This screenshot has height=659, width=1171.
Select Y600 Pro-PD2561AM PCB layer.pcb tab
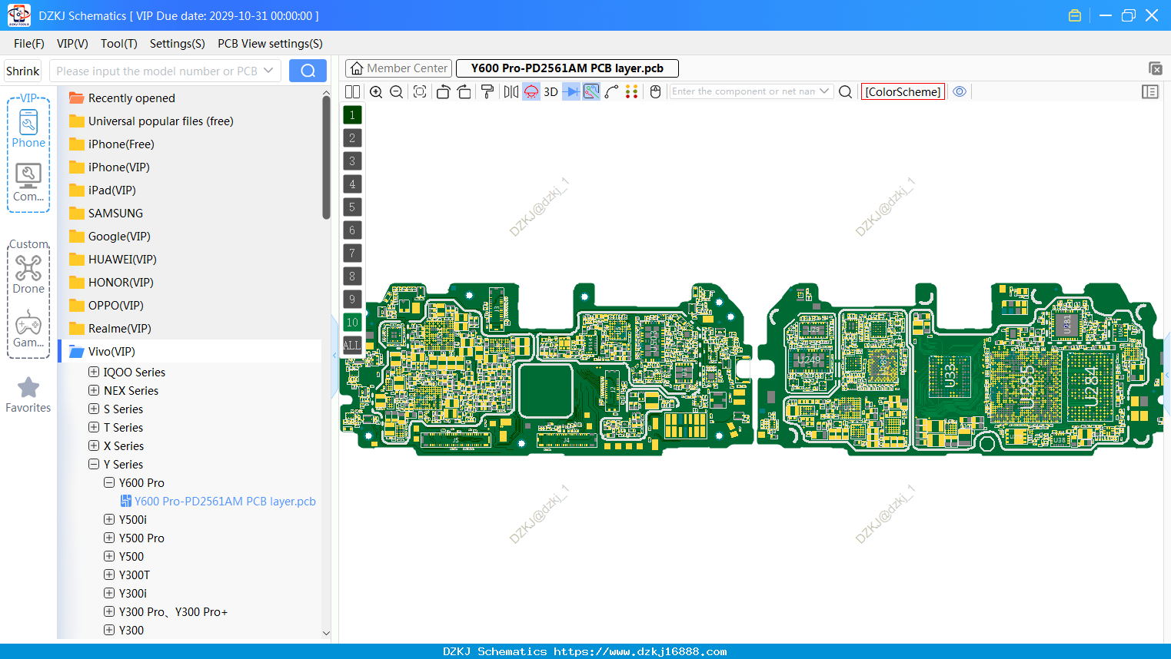coord(567,68)
